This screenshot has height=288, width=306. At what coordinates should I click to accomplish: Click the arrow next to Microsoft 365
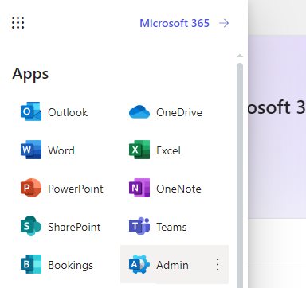pyautogui.click(x=224, y=23)
